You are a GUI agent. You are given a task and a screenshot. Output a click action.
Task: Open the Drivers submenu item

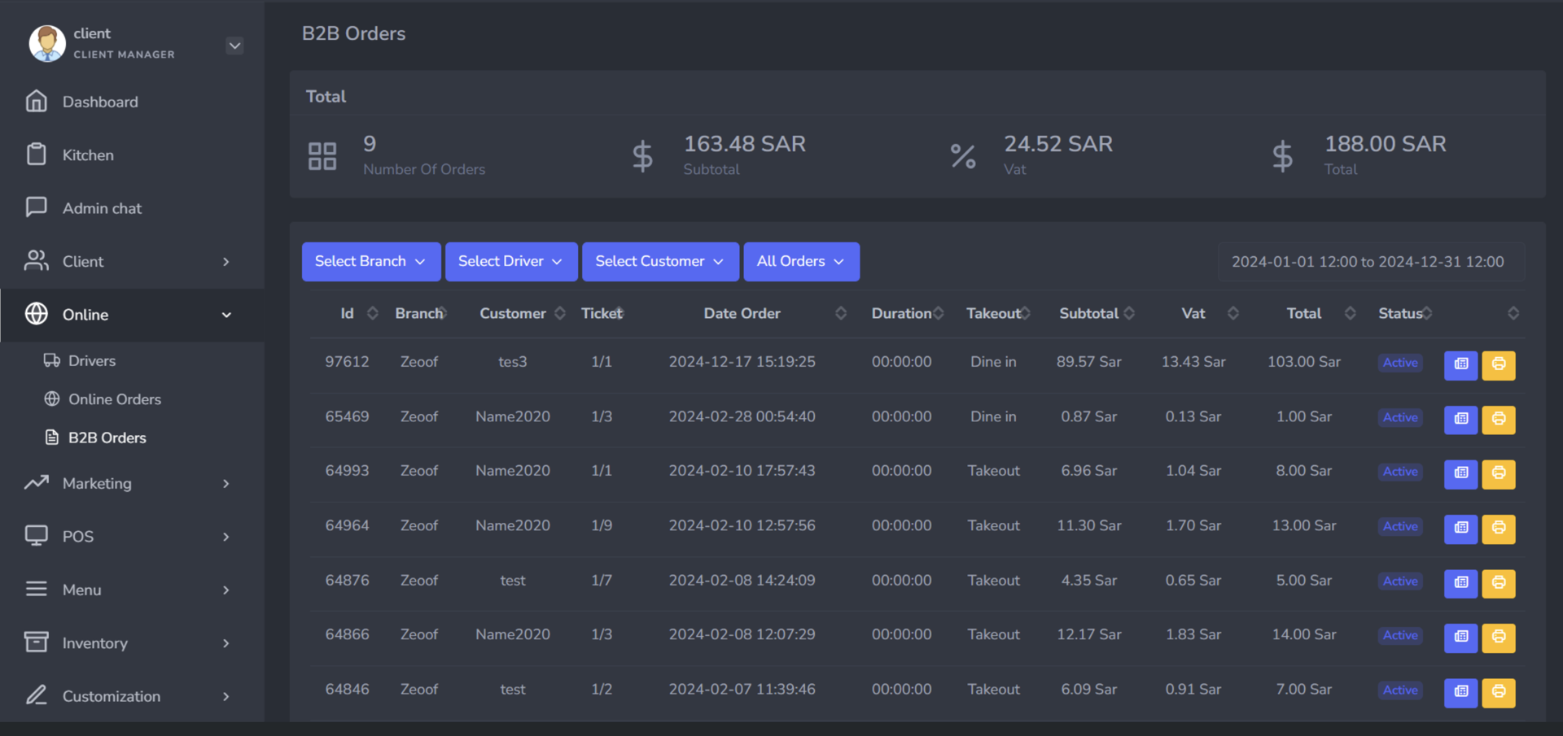click(91, 360)
